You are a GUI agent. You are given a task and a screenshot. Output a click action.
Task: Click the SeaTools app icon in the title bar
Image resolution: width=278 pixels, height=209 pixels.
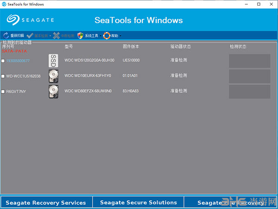pos(4,4)
